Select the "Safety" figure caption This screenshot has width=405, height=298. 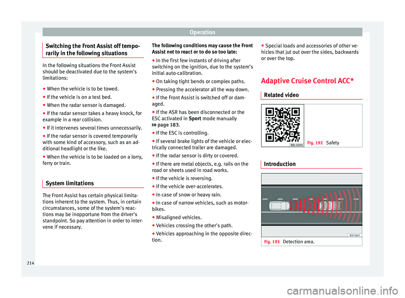click(333, 143)
